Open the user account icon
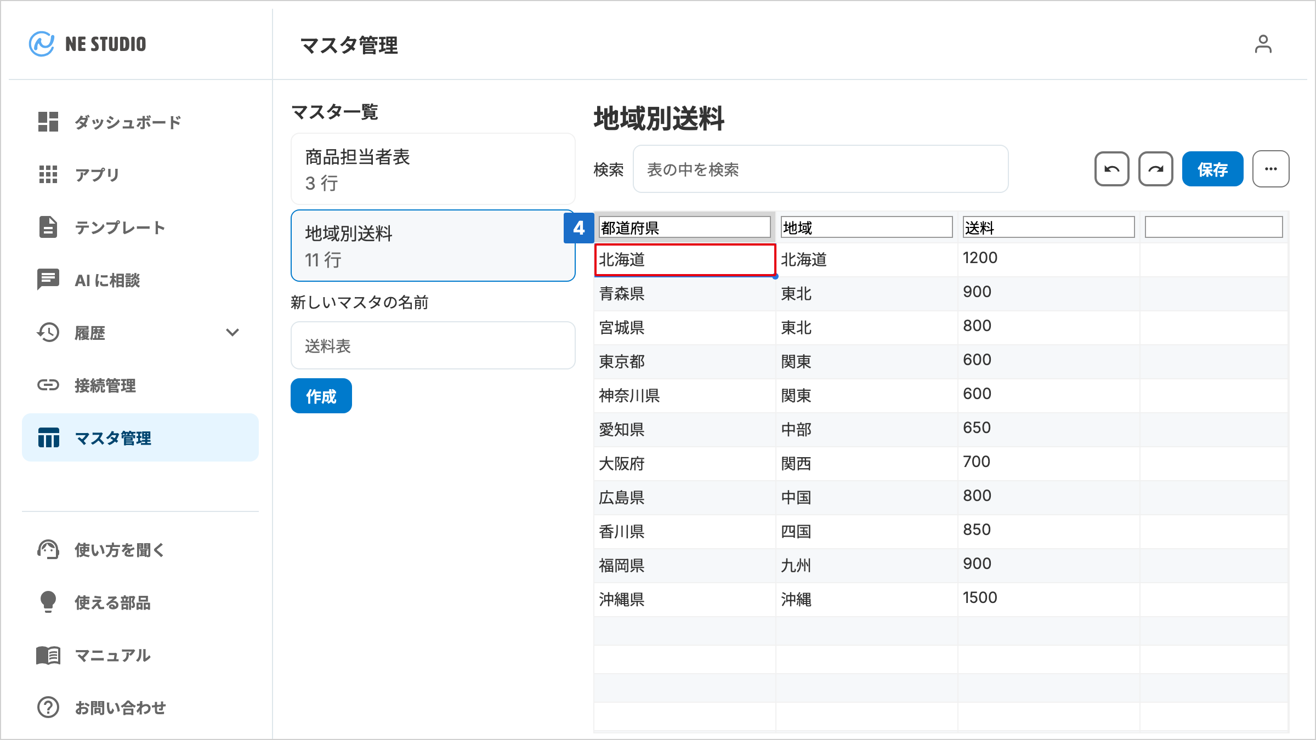This screenshot has height=740, width=1316. tap(1263, 44)
